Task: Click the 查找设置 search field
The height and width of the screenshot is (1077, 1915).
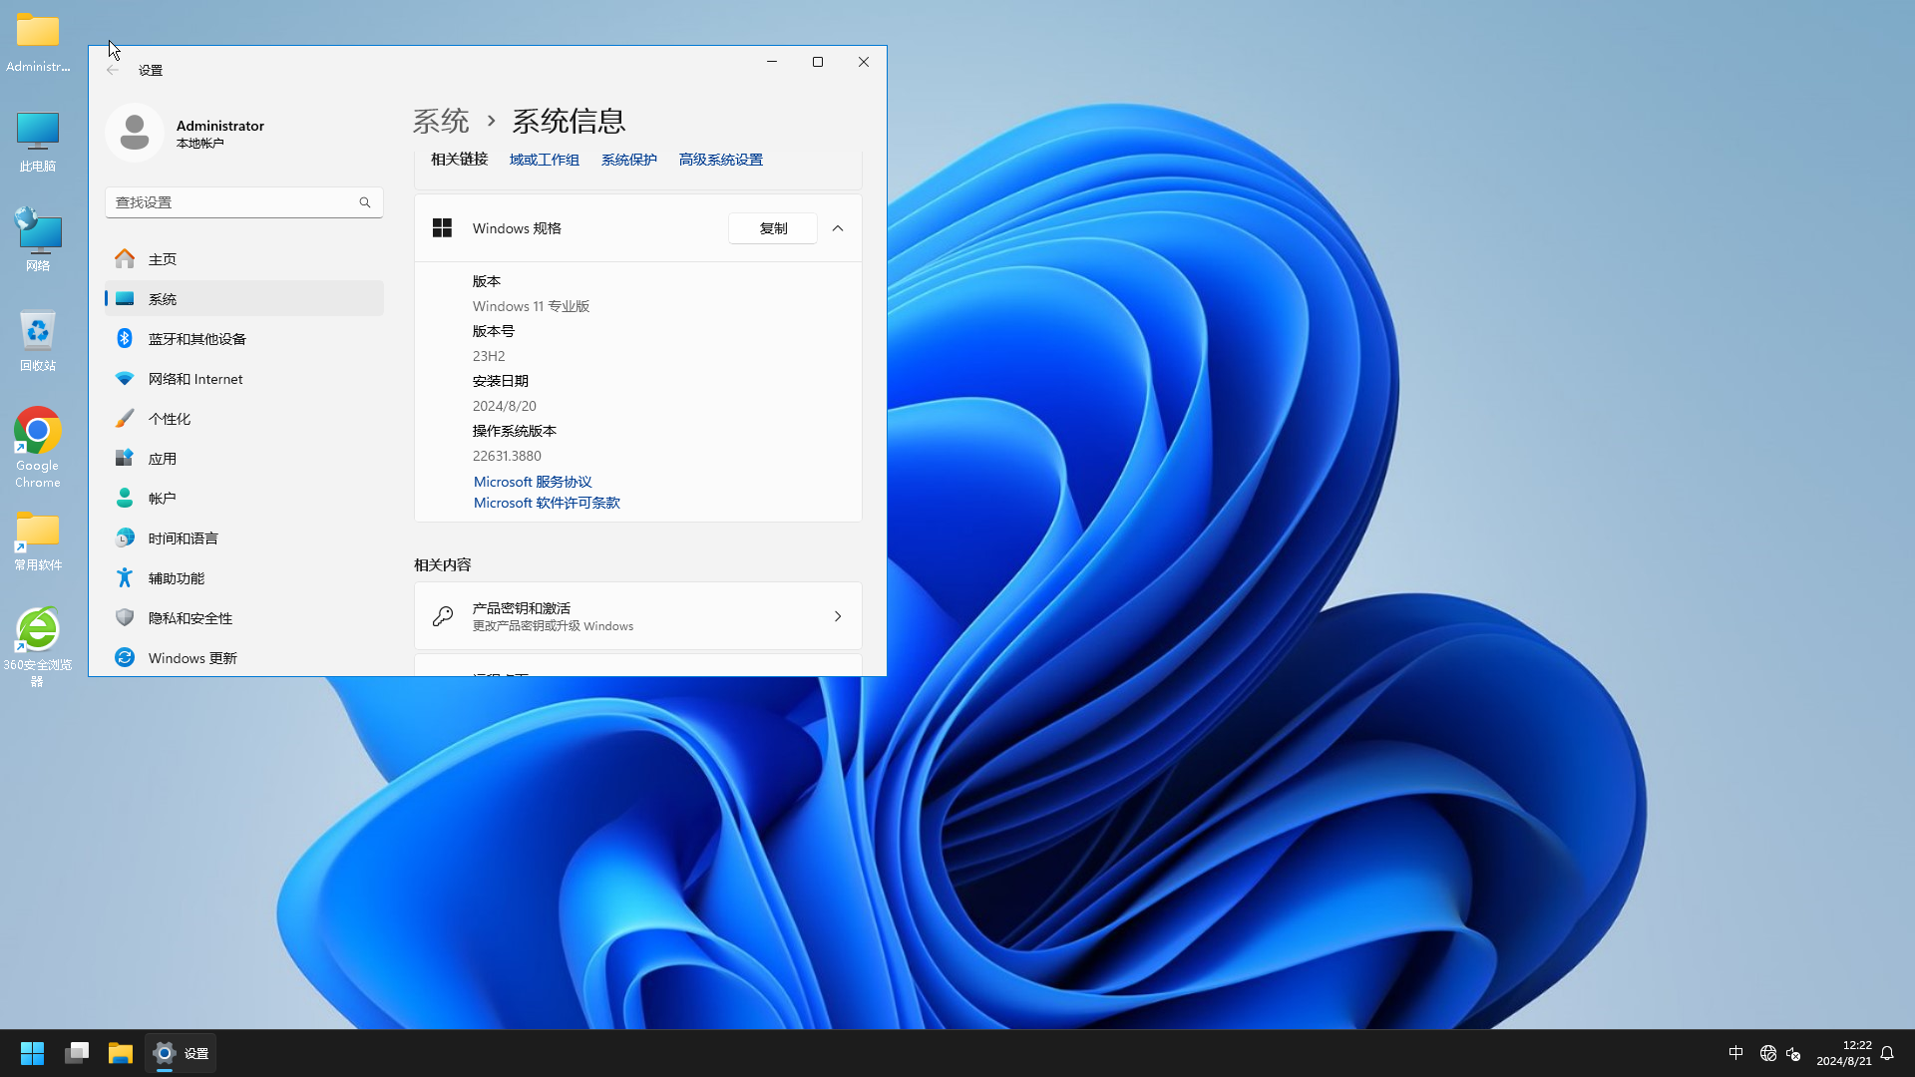Action: pos(244,202)
